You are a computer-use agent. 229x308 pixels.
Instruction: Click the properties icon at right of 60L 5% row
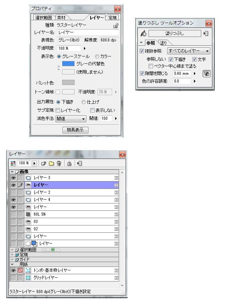[x=116, y=215]
